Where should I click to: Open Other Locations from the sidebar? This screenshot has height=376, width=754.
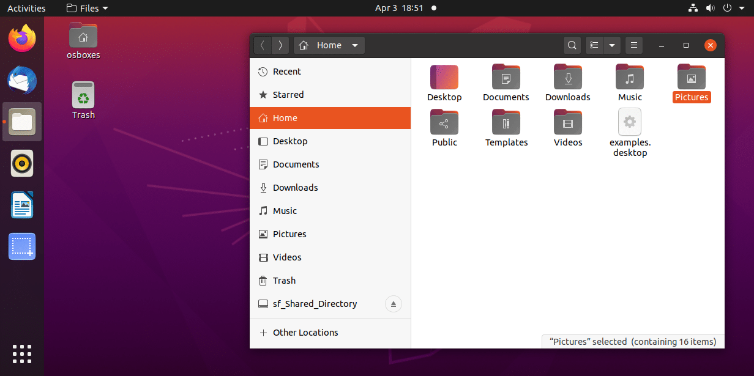click(305, 332)
